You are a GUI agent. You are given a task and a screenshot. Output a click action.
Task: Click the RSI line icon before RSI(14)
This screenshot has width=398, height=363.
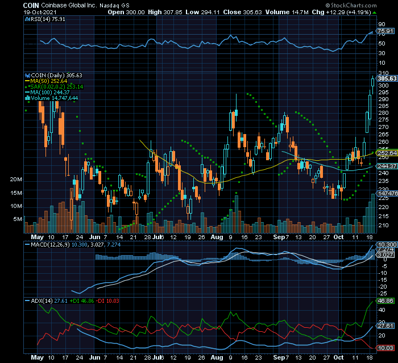point(28,19)
